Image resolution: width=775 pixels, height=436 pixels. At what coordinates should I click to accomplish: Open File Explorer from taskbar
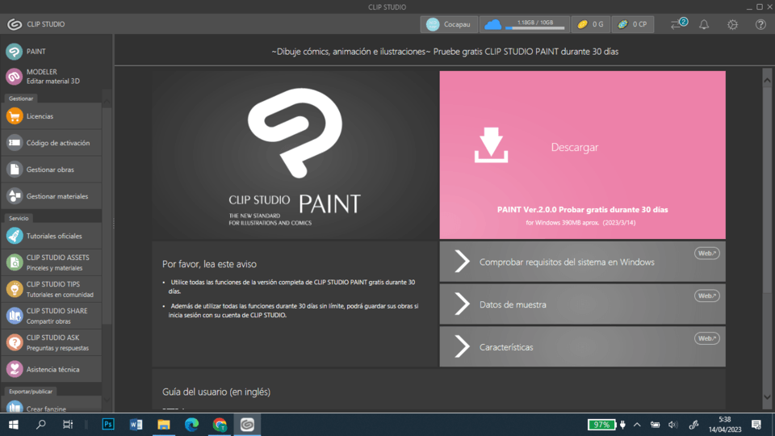pyautogui.click(x=164, y=425)
